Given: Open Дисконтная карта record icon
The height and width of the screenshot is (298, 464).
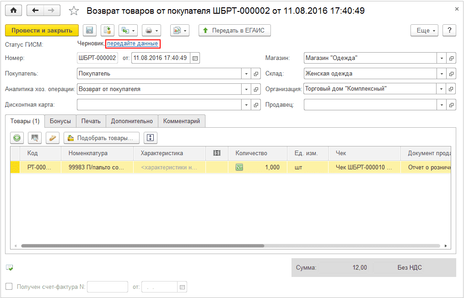Looking at the screenshot, I should coord(256,105).
